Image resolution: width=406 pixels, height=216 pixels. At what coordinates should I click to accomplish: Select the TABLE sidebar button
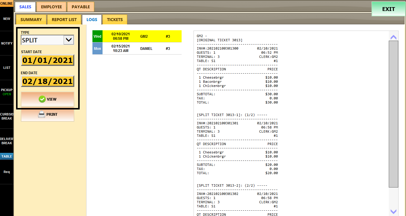pos(7,156)
